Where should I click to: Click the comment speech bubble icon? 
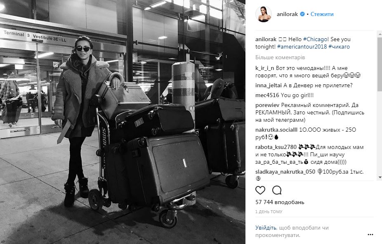(277, 190)
